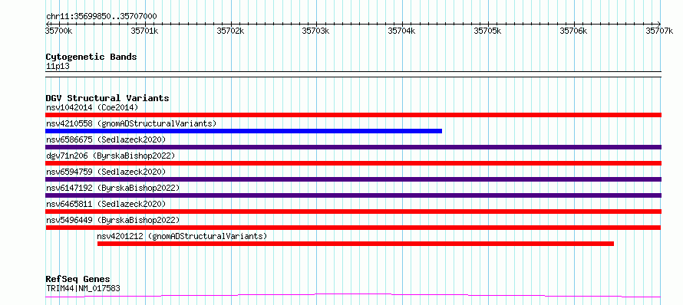Click the 11p13 cytogenetic band label
Image resolution: width=683 pixels, height=305 pixels.
pos(58,67)
